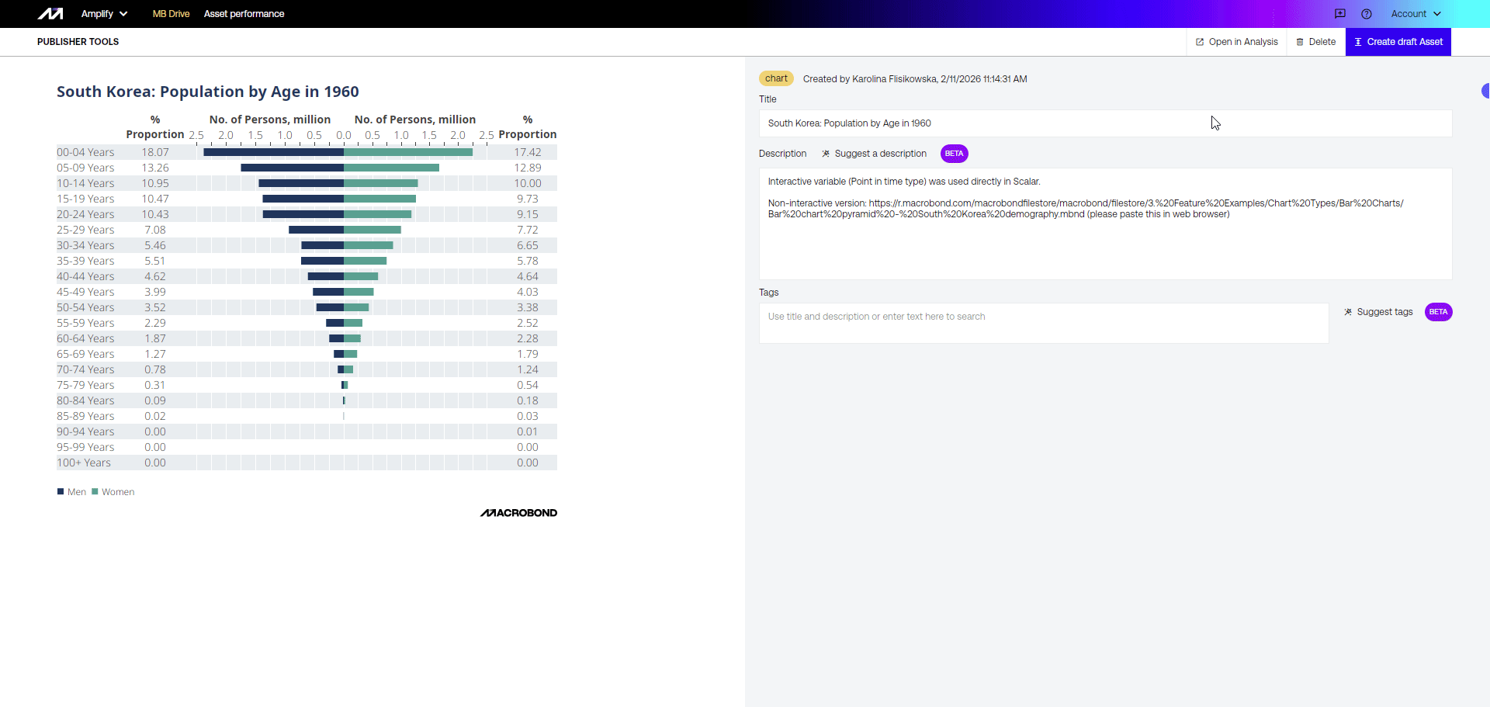Open the Account dropdown
Screen dimensions: 1490x707
click(1415, 14)
